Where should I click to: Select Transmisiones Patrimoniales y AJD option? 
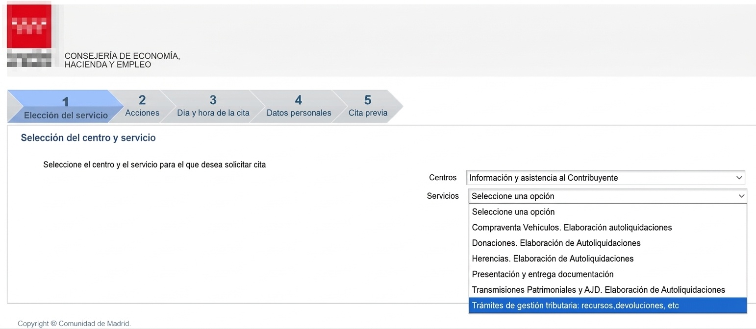607,290
